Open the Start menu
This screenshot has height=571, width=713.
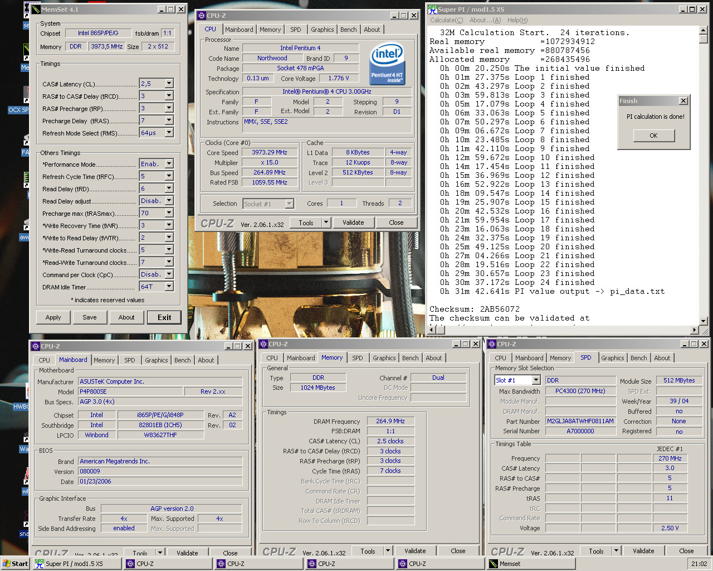click(15, 564)
